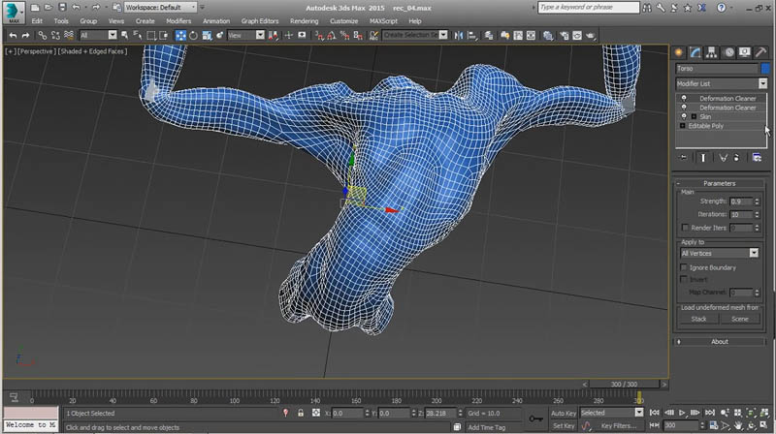Click the Undo arrow in main toolbar
Screen dimensions: 776x434
(12, 35)
